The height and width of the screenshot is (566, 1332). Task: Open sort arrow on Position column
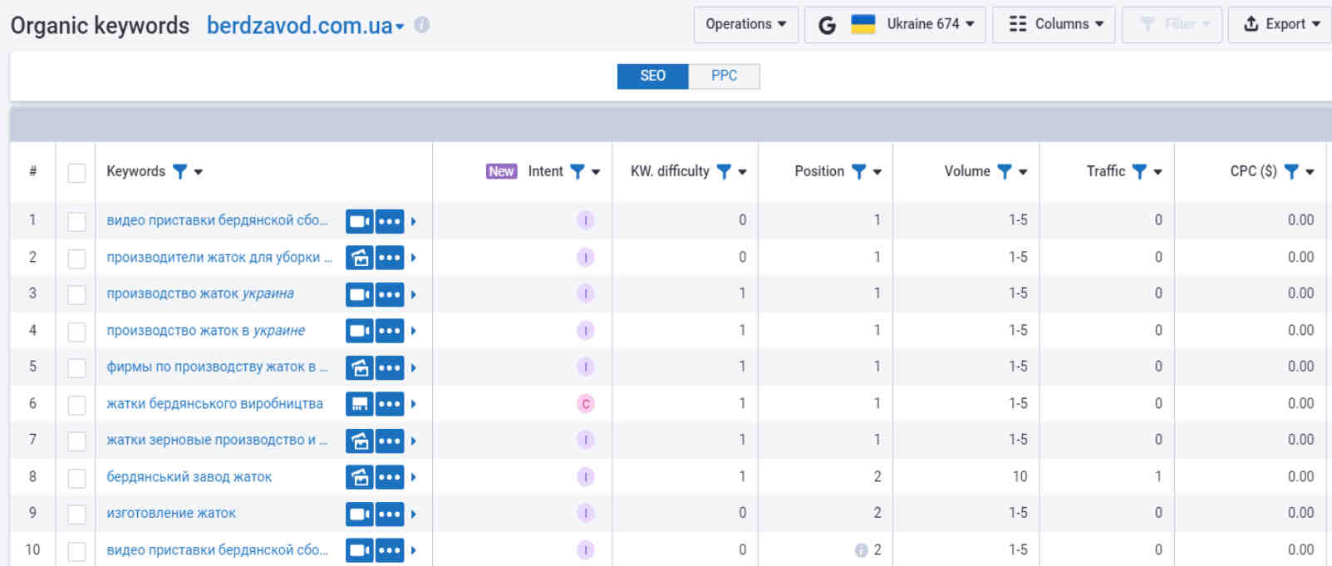coord(877,172)
